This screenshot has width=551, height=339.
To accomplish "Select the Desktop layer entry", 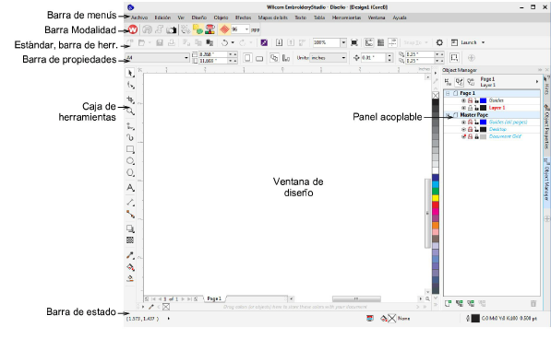I will click(x=497, y=130).
